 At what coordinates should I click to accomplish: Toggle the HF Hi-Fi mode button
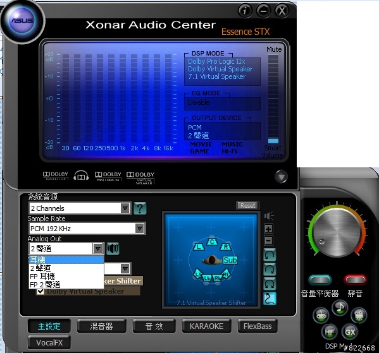(x=330, y=332)
